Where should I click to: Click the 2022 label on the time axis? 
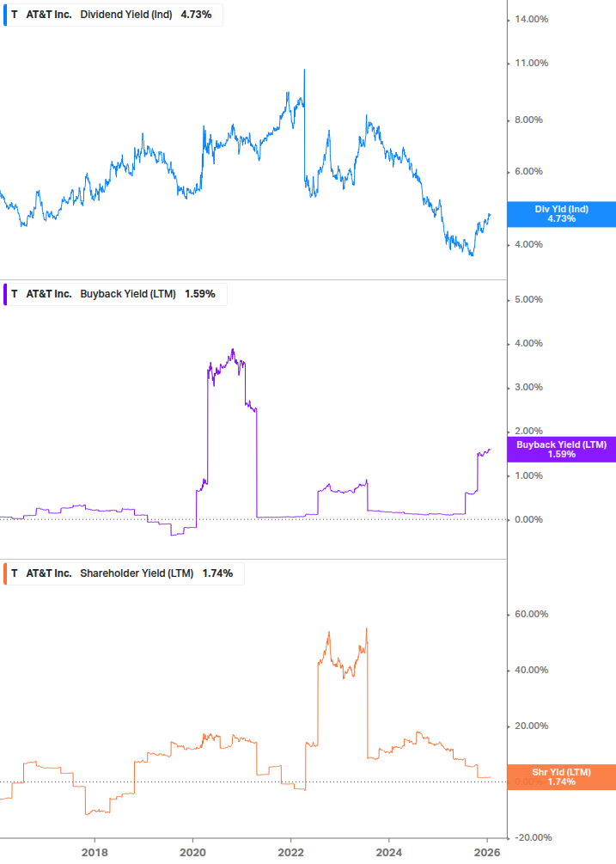290,853
